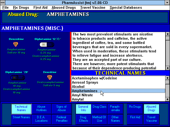View Signs of Abuse

62,109
